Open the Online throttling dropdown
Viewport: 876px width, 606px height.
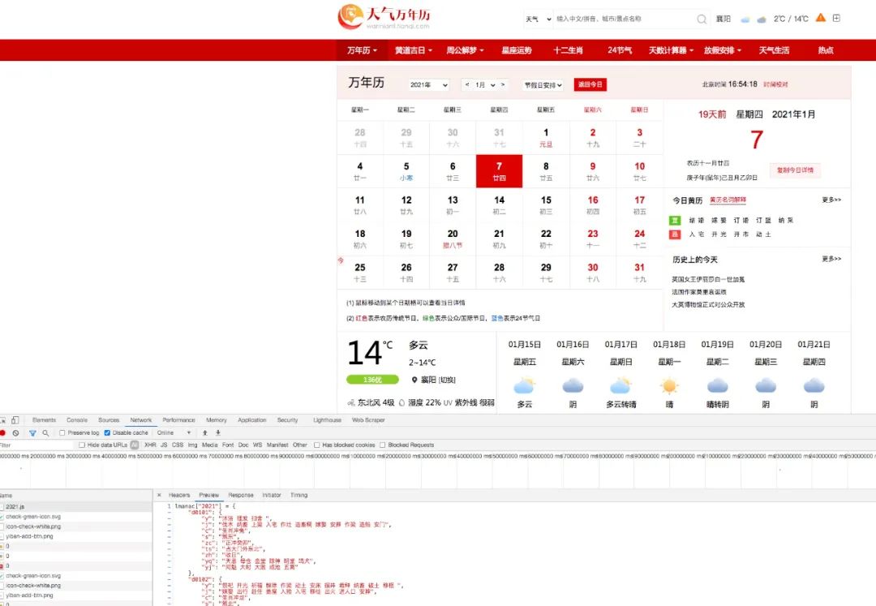click(174, 433)
